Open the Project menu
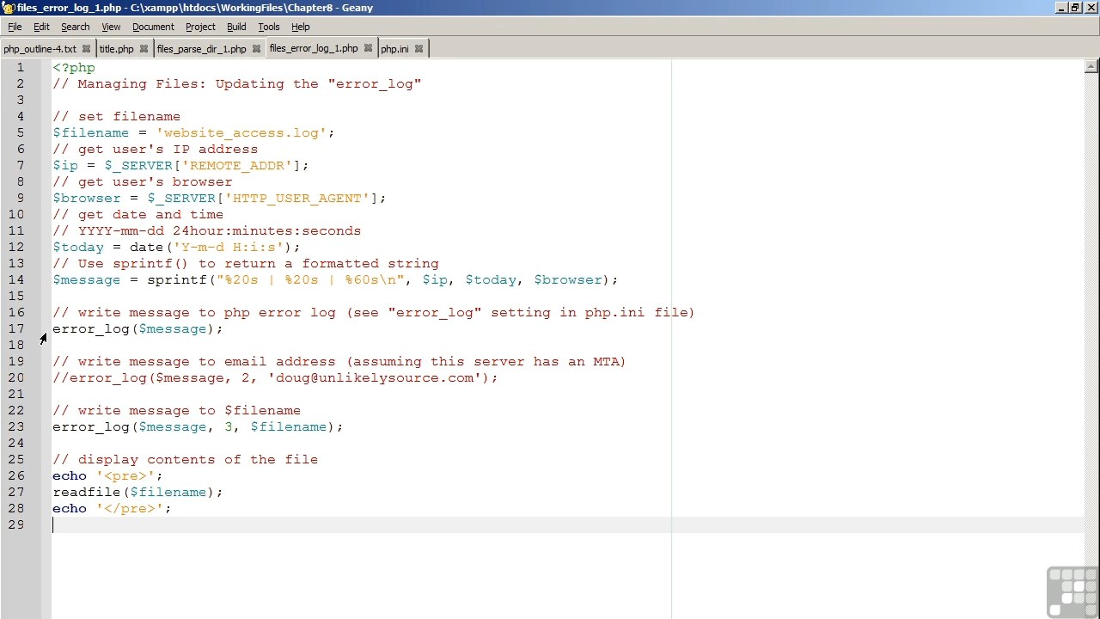 (x=200, y=27)
